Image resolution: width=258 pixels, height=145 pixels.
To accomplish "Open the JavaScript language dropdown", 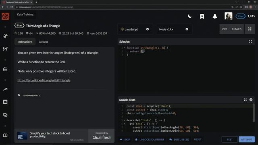I will [x=135, y=29].
